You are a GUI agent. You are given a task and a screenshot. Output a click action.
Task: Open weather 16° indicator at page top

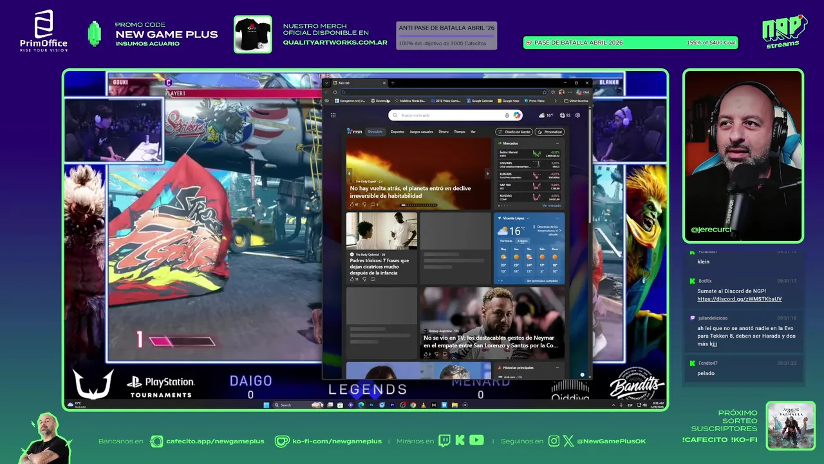(x=546, y=115)
